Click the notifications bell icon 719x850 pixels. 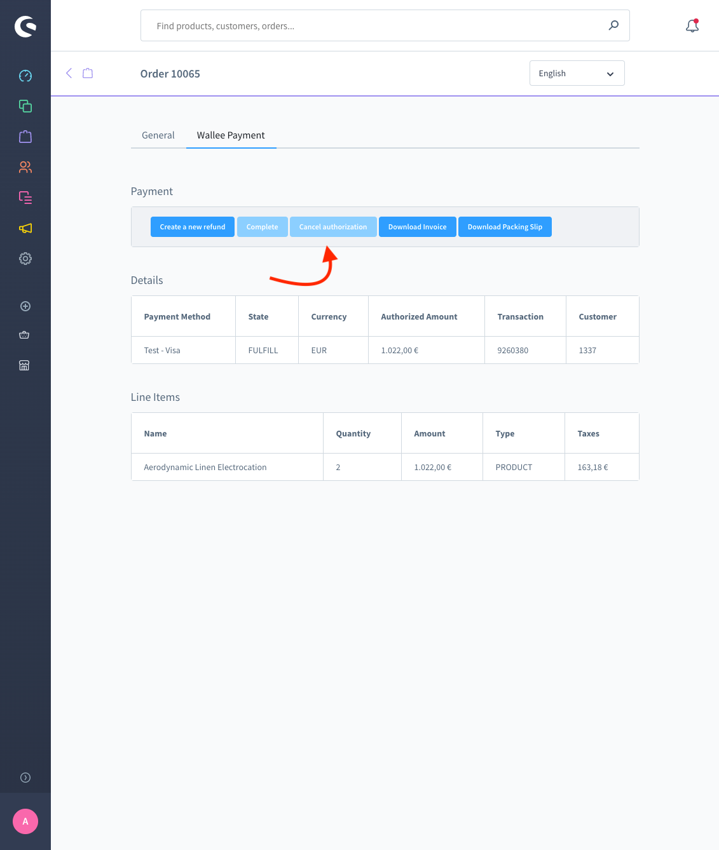(692, 26)
